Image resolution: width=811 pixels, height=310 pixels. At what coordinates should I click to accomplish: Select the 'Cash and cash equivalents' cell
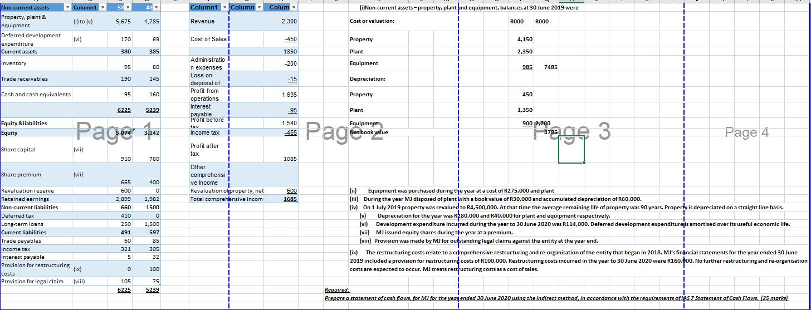(36, 94)
